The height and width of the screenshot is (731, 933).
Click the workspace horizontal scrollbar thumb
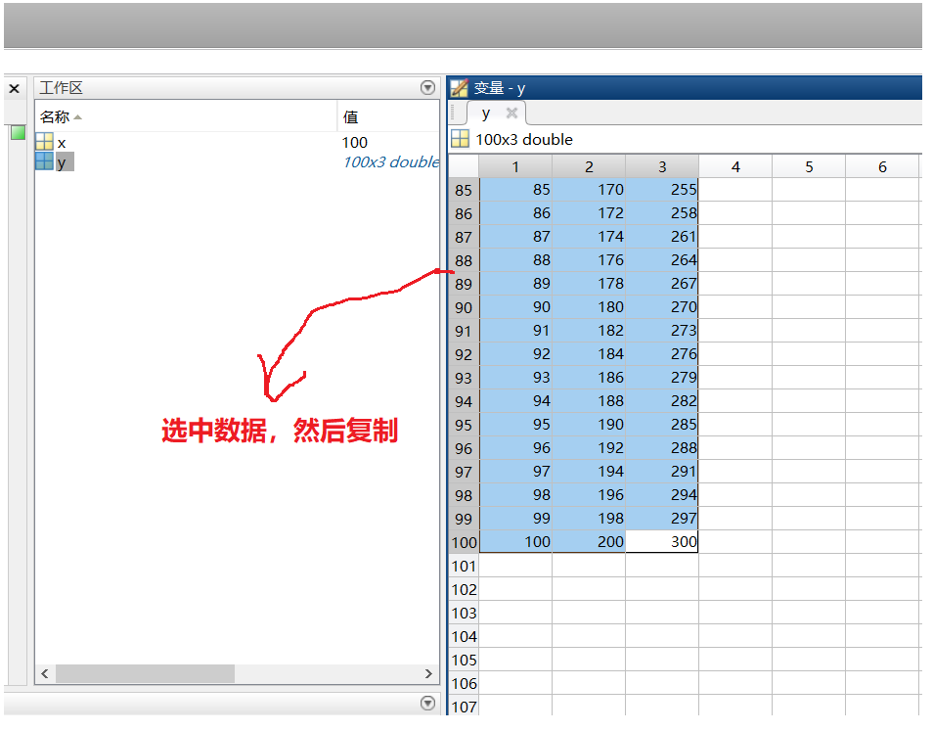click(x=145, y=673)
